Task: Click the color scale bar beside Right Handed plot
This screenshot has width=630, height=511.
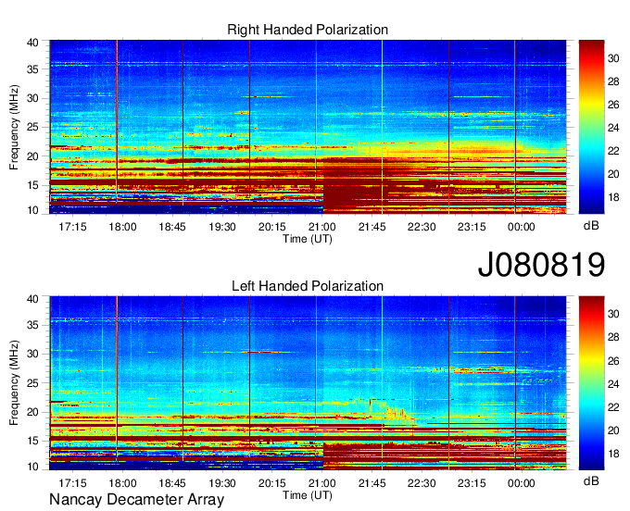Action: point(591,127)
